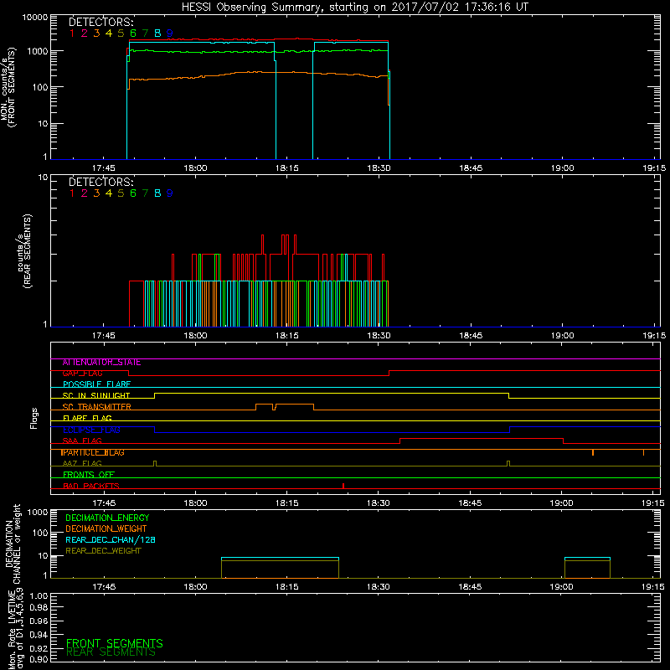670x670 pixels.
Task: Click the ATTENUATOR_STATE flag label
Action: click(x=101, y=363)
